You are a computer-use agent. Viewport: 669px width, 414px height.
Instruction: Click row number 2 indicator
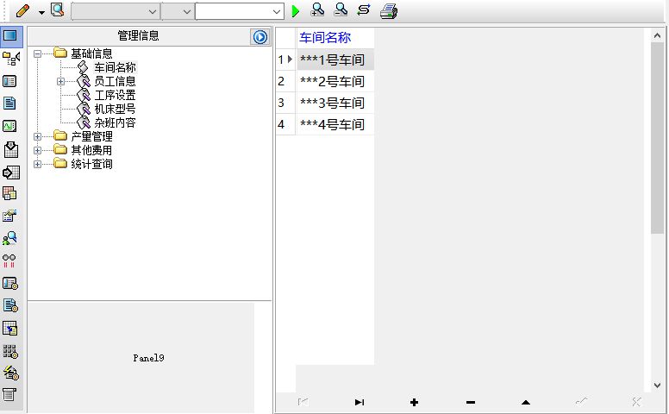coord(285,81)
